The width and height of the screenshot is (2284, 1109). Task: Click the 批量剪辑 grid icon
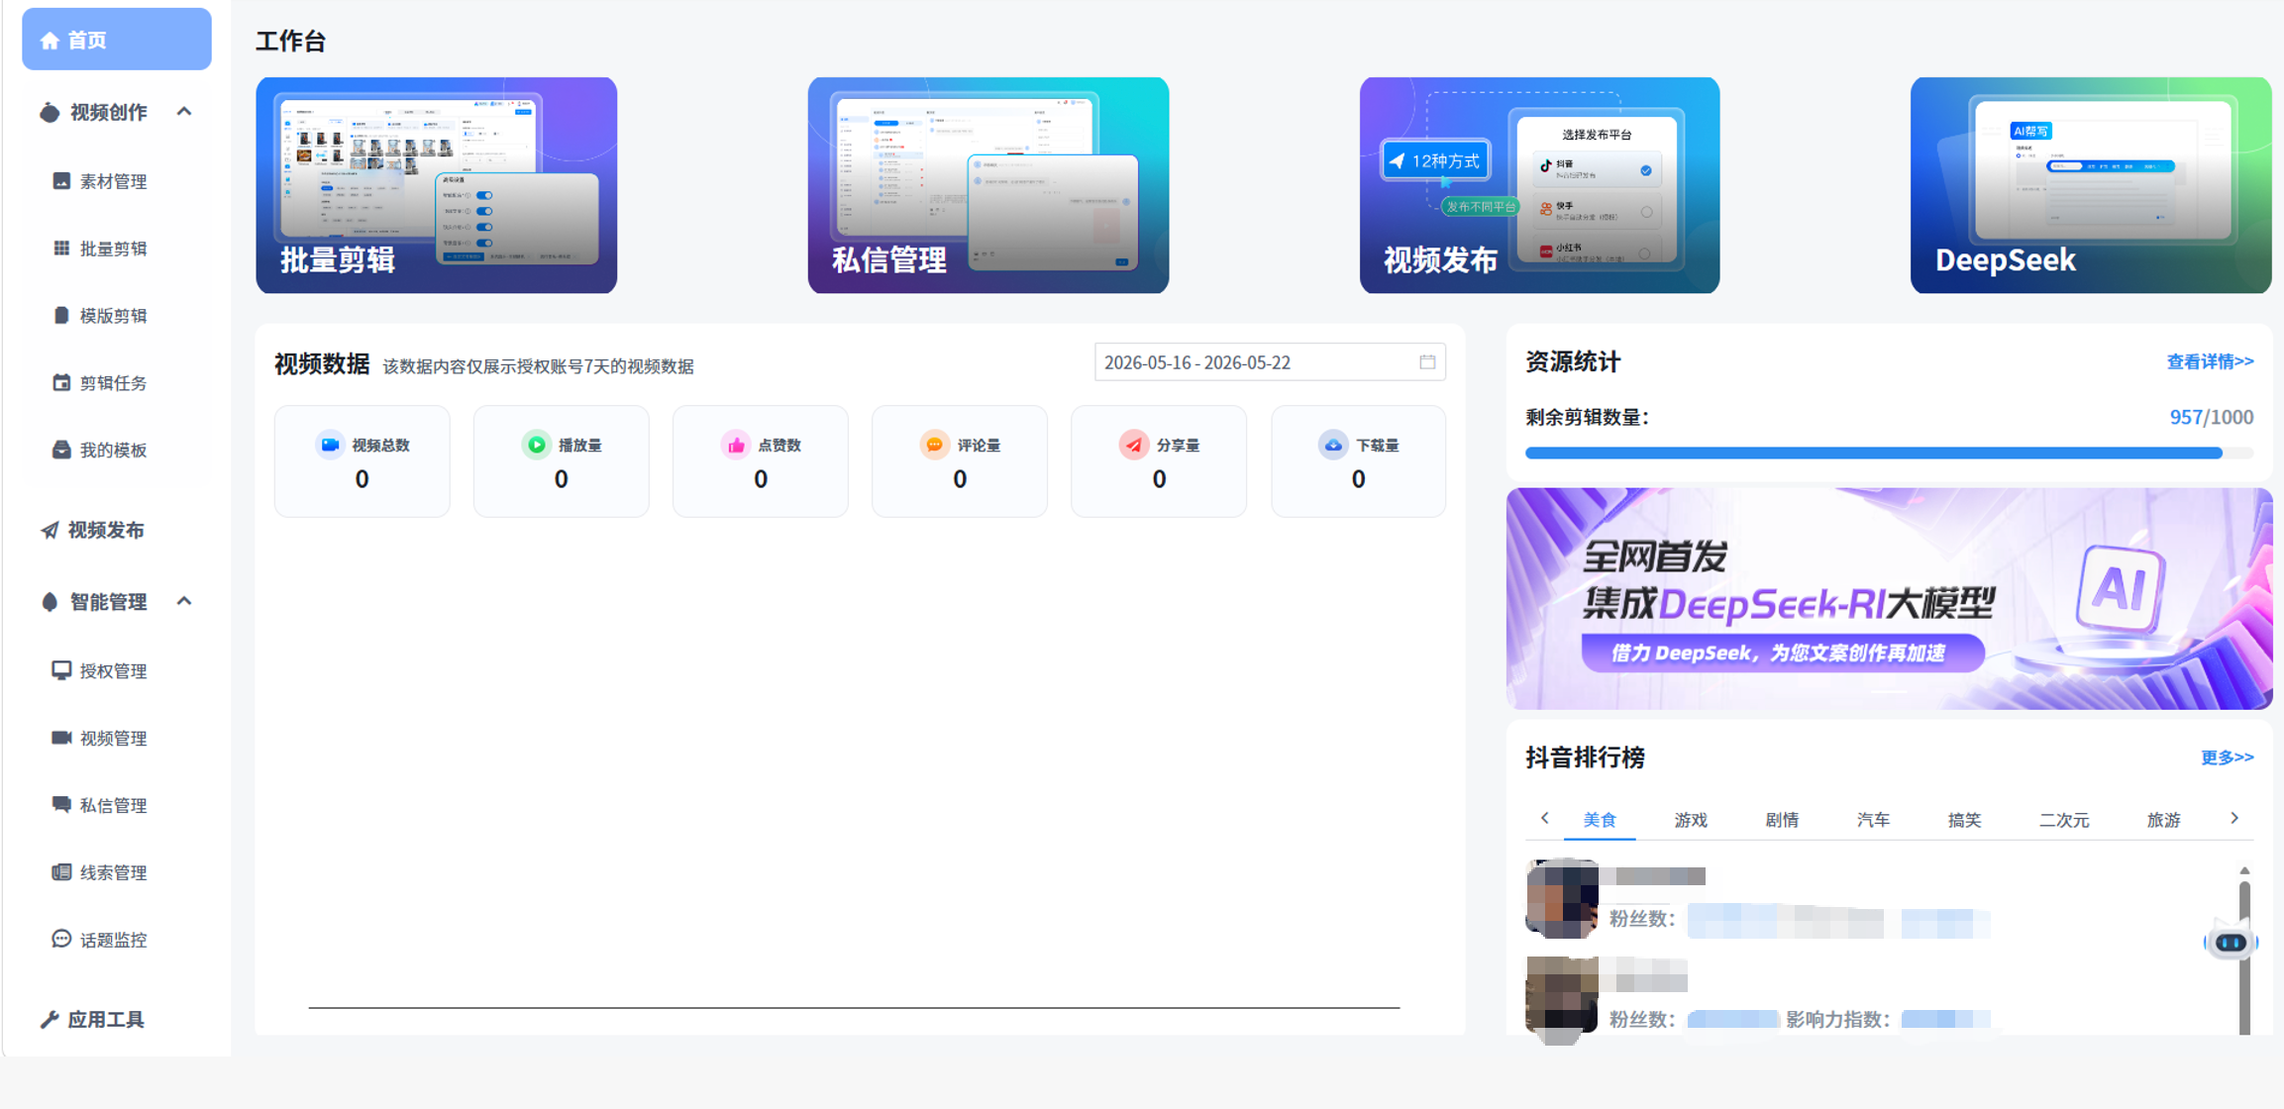tap(61, 249)
